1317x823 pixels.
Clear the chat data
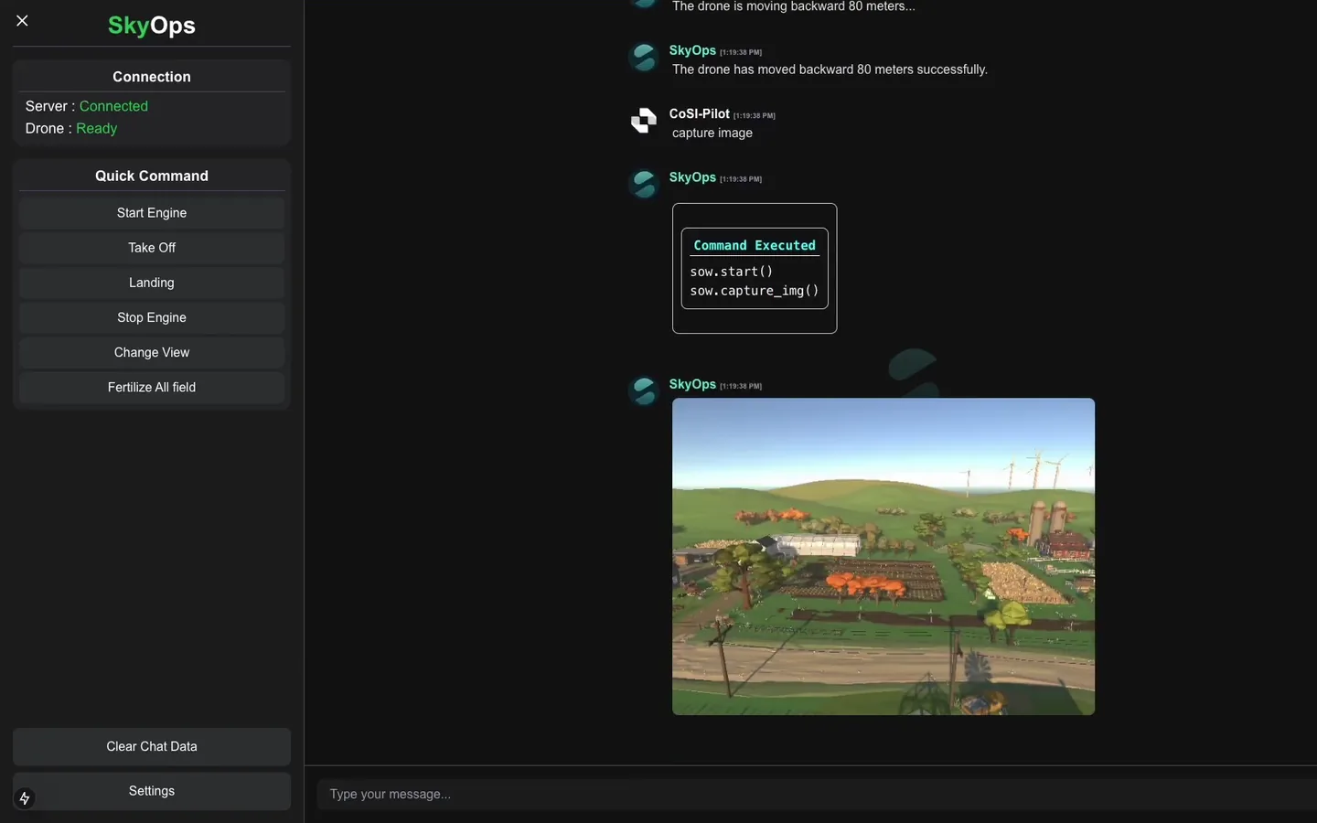coord(152,746)
